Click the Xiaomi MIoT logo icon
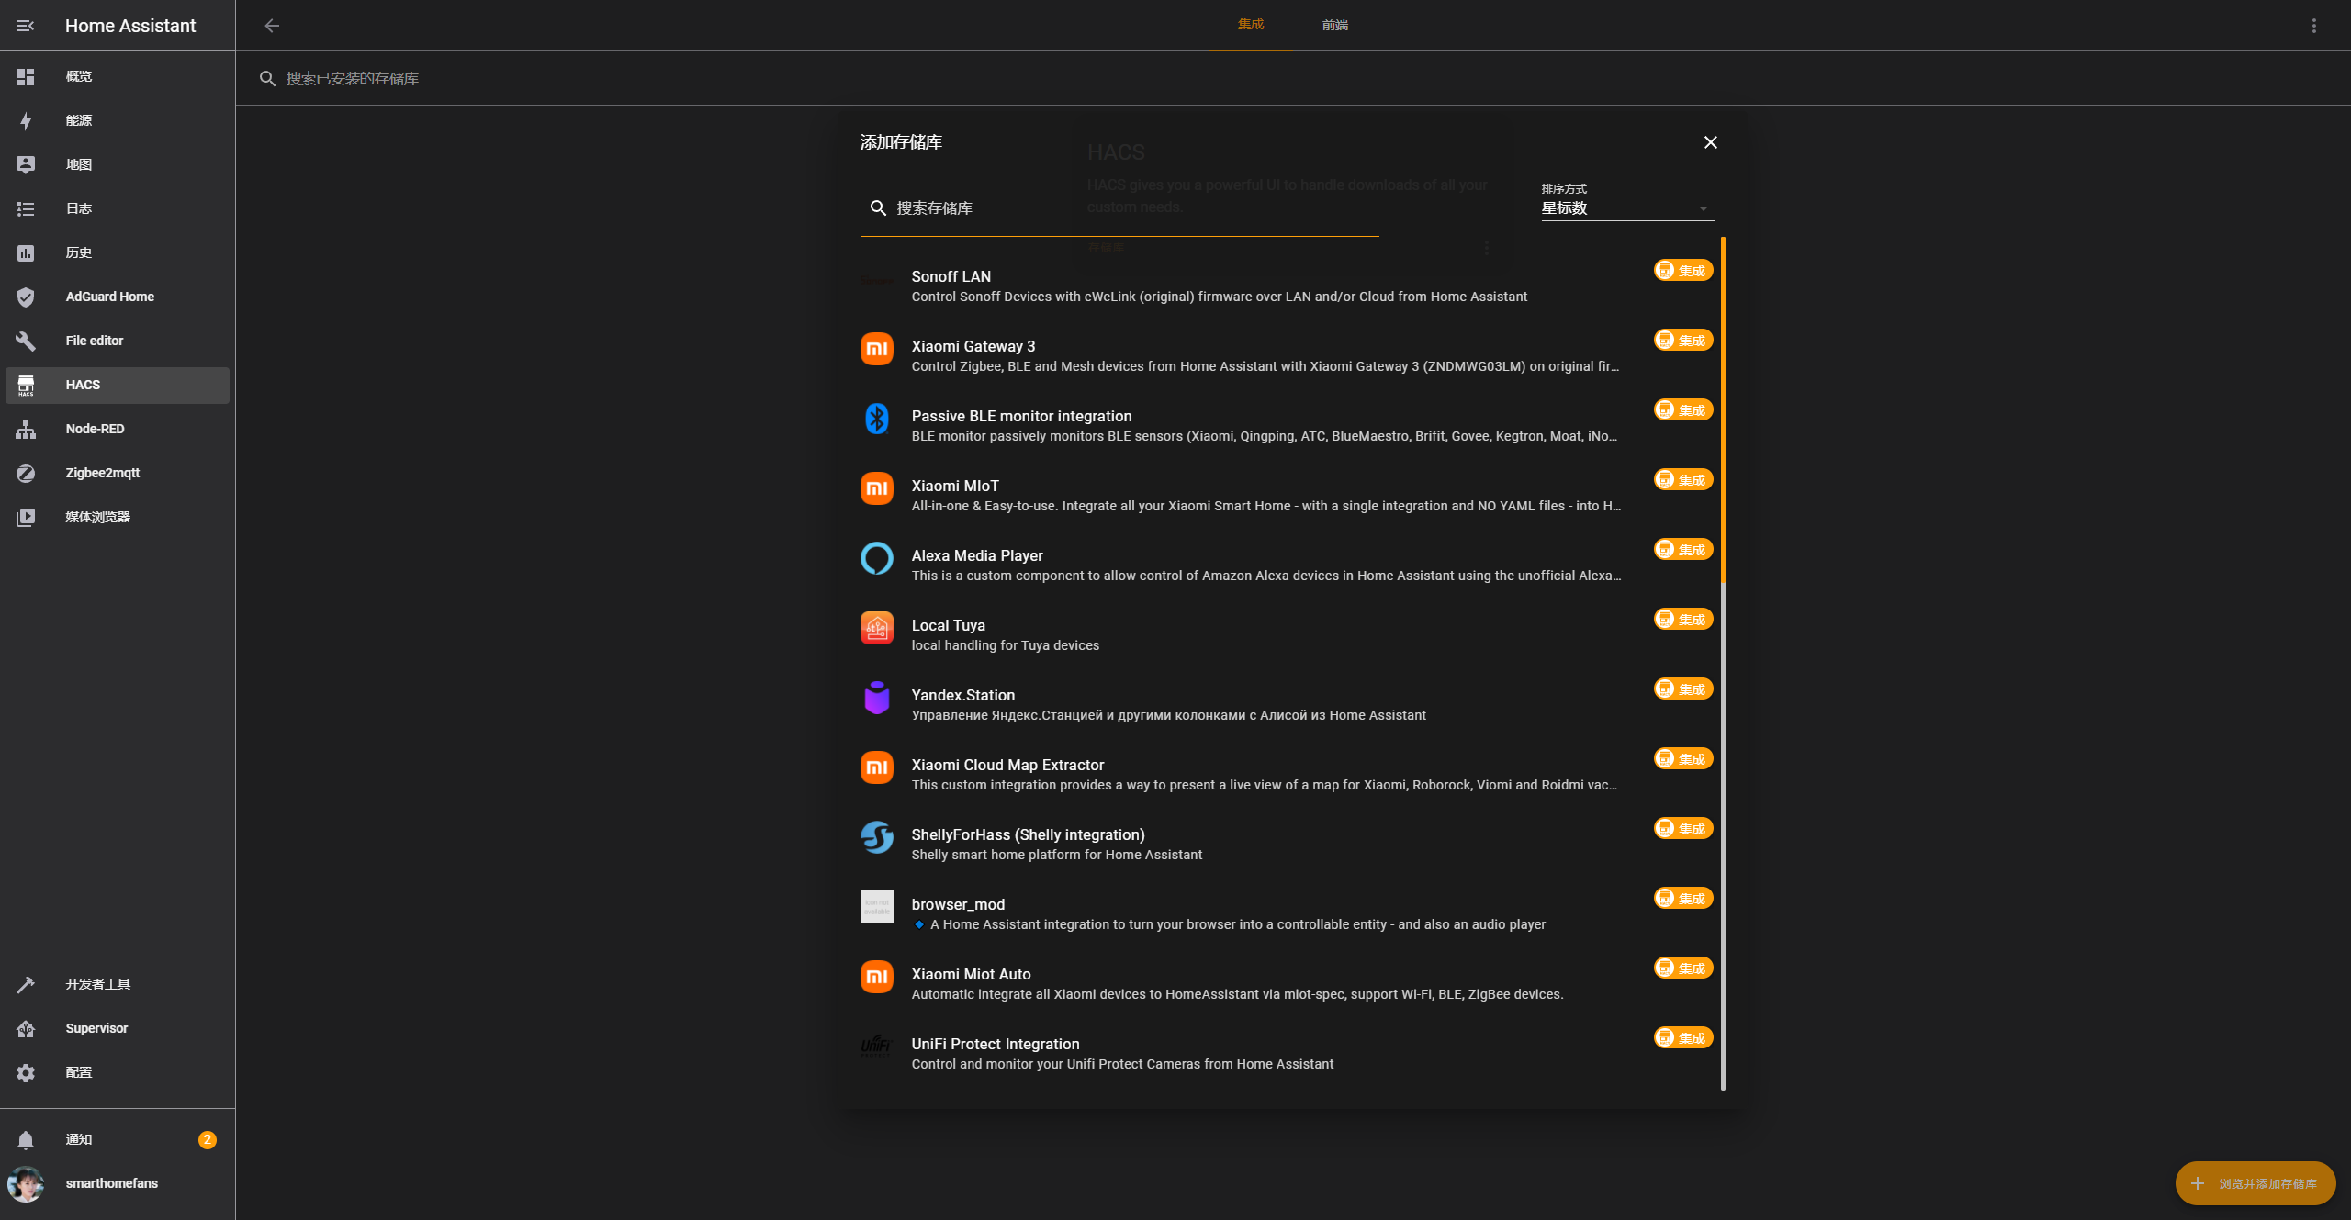Screen dimensions: 2351x1220 tap(877, 488)
